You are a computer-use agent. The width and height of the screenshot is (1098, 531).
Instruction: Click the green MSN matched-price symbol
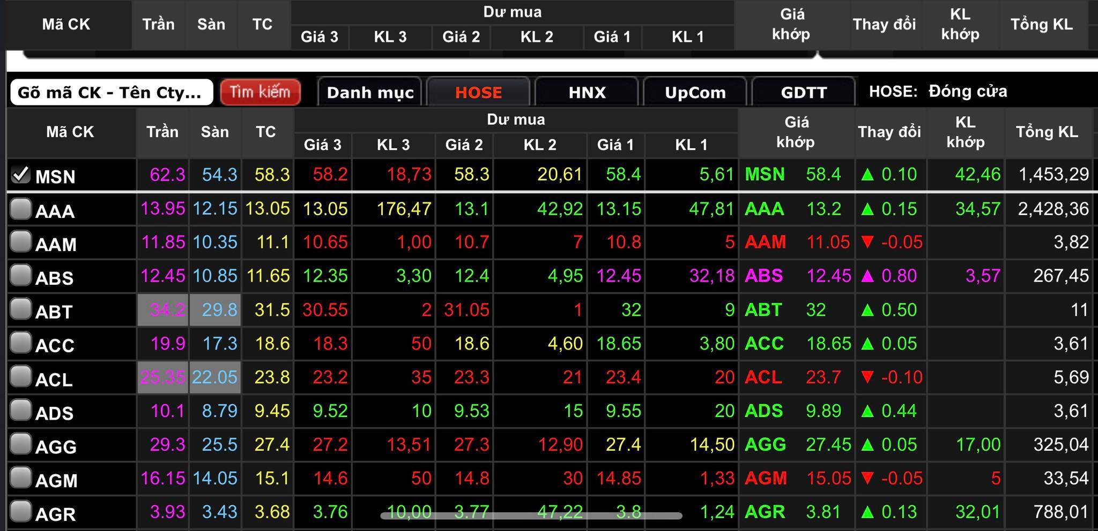tap(765, 175)
